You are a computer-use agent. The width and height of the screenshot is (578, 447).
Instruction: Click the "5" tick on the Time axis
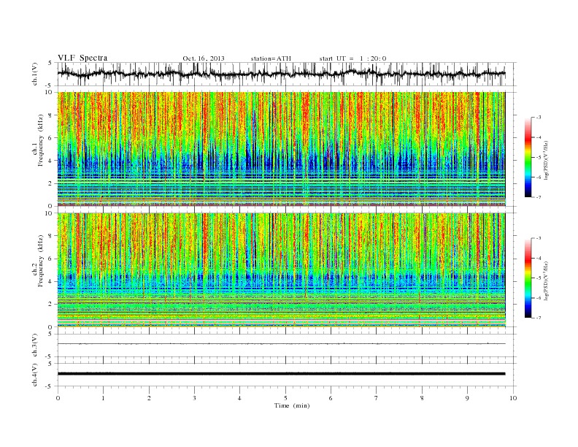coord(285,398)
